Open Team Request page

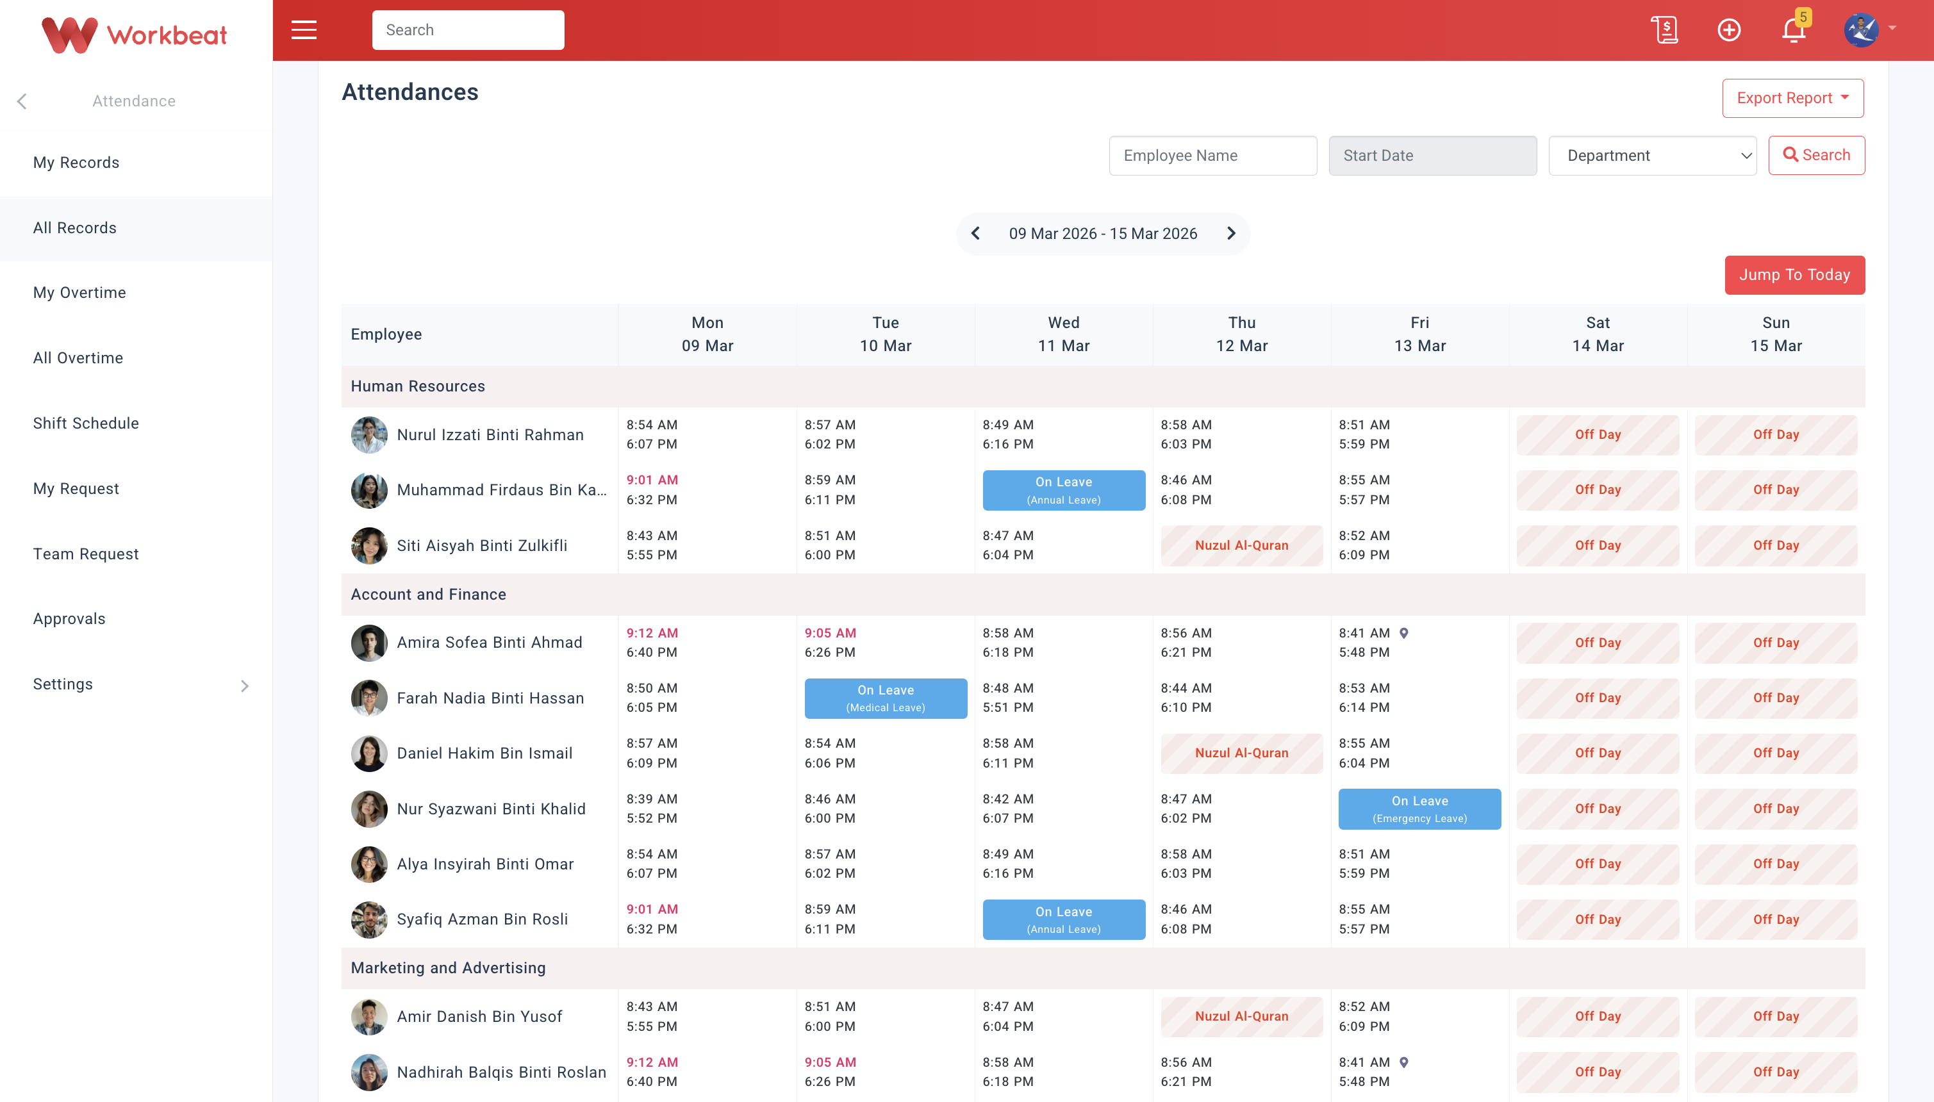click(x=136, y=554)
